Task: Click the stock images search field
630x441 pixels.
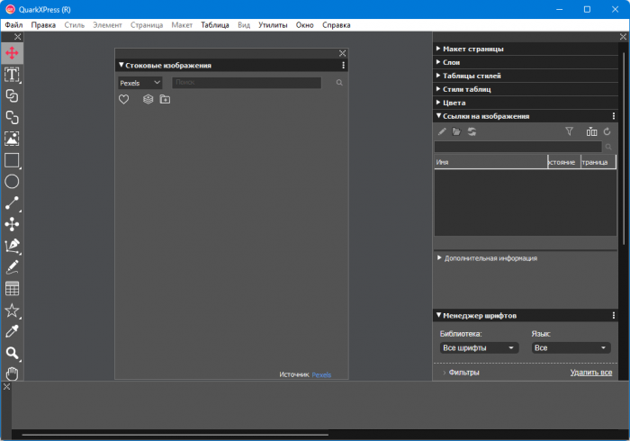Action: 246,83
